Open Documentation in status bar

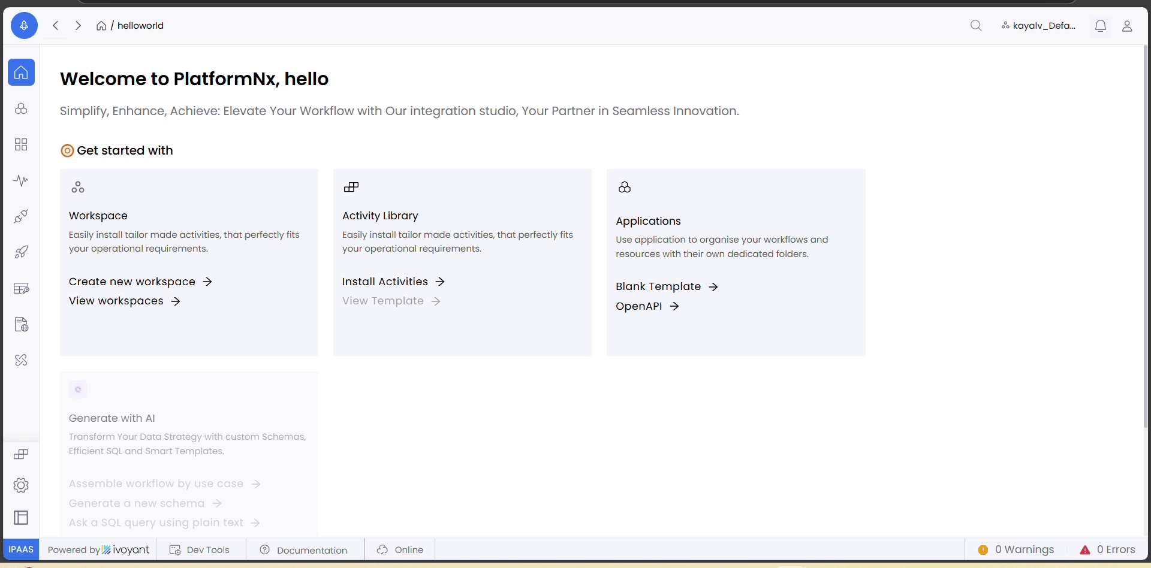(x=303, y=550)
